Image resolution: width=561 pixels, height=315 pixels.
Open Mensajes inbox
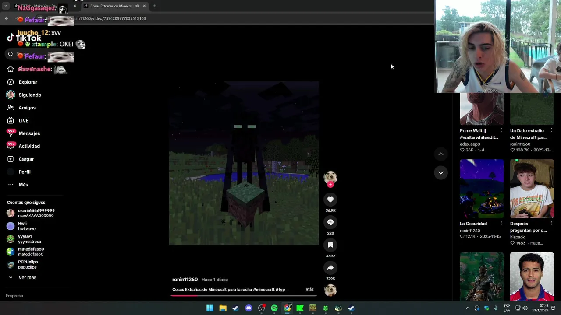(x=29, y=133)
